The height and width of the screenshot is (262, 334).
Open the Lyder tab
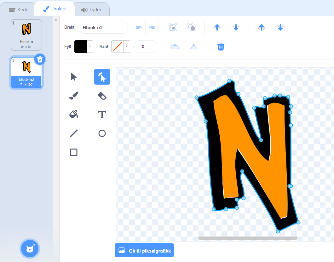pyautogui.click(x=91, y=9)
